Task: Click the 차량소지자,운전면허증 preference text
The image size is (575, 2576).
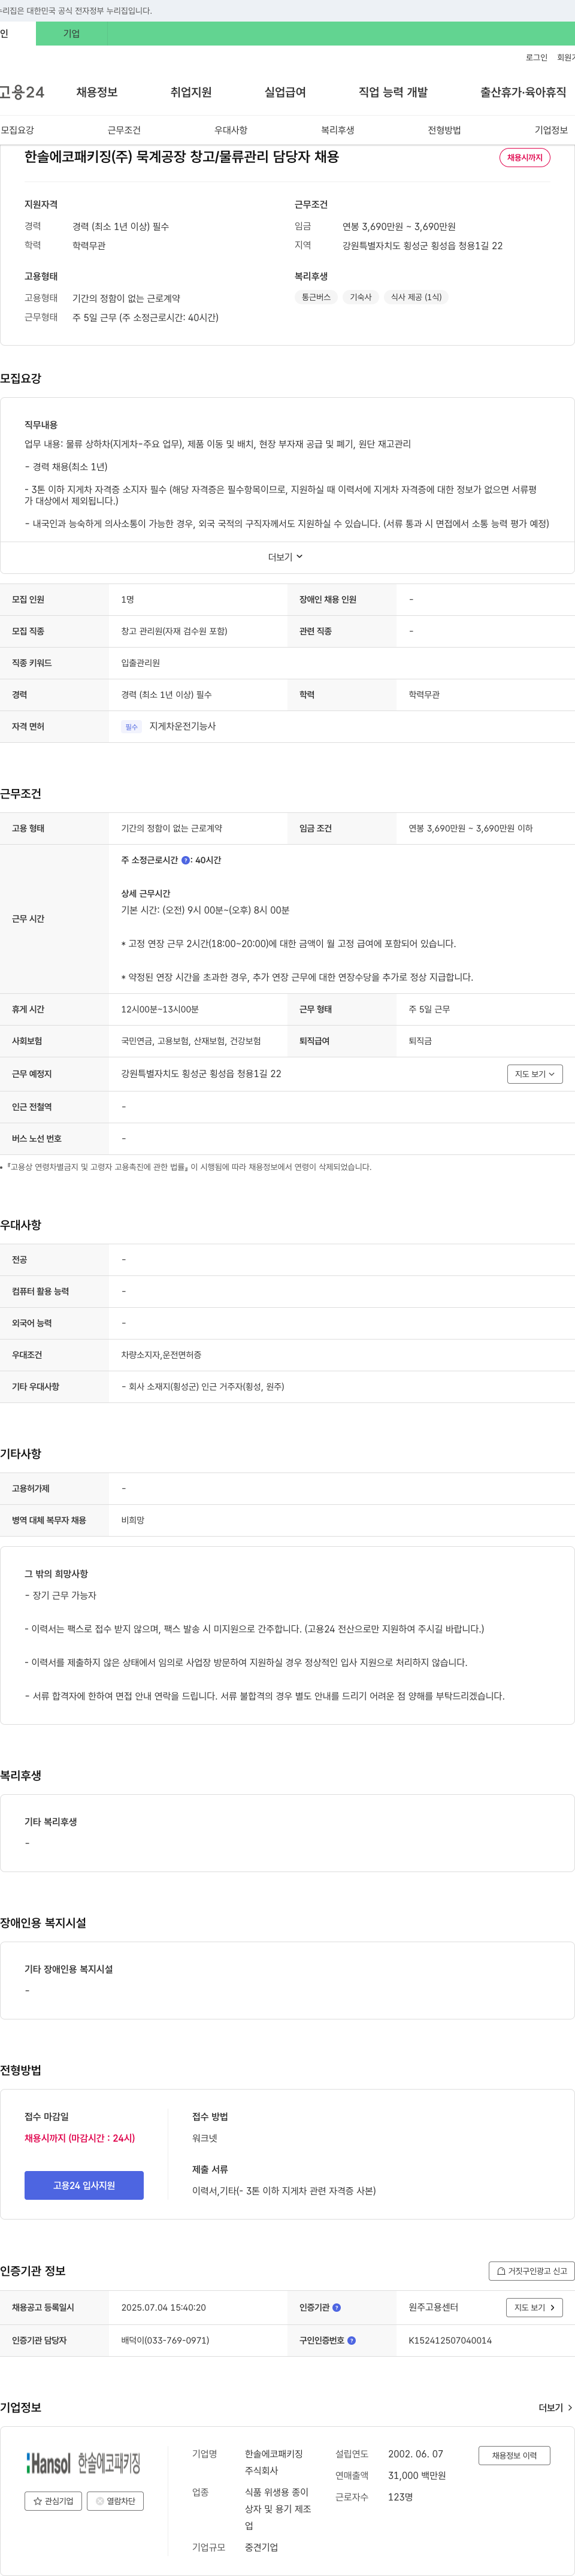Action: click(x=161, y=1355)
